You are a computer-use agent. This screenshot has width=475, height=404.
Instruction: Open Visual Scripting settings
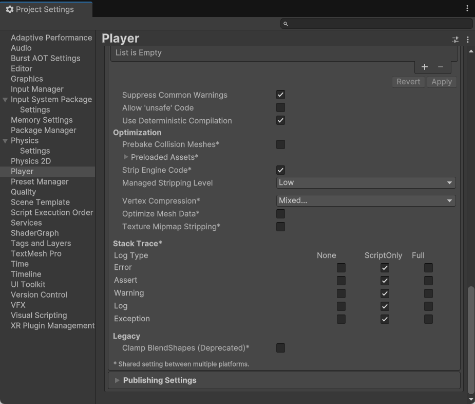[x=39, y=315]
